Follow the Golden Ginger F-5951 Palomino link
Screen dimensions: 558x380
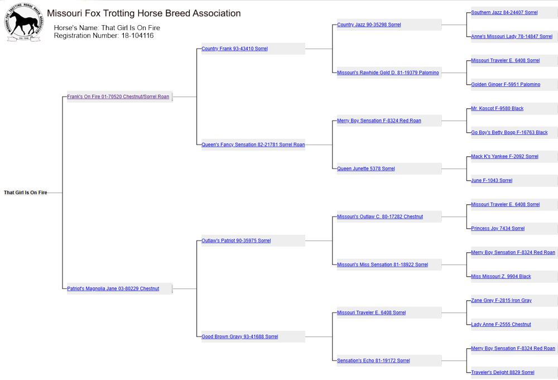pos(505,84)
